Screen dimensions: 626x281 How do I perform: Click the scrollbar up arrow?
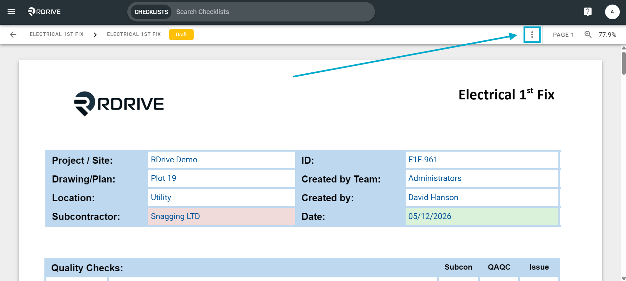pyautogui.click(x=623, y=48)
